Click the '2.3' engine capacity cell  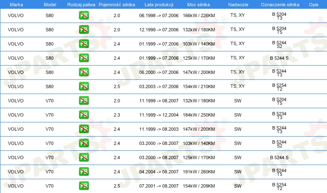coord(117,115)
